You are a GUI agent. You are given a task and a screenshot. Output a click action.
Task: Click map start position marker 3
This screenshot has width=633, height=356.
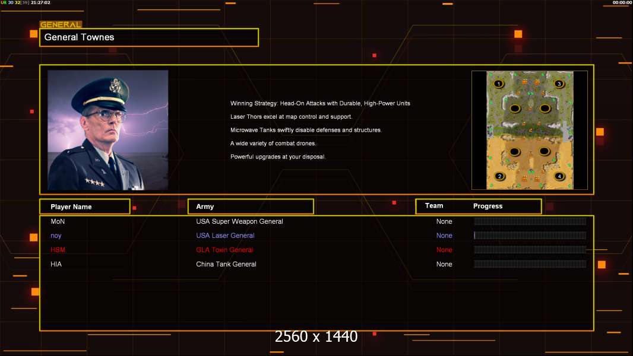[x=559, y=84]
